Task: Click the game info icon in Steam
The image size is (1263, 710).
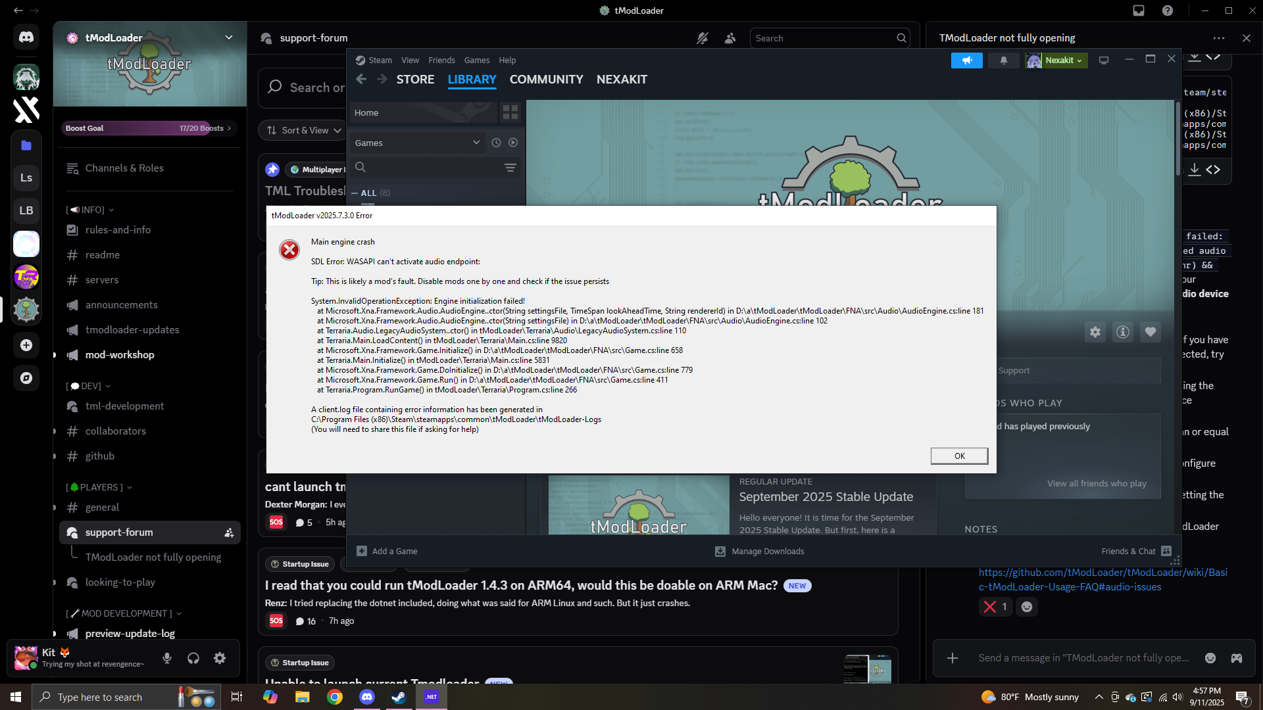Action: (1123, 332)
